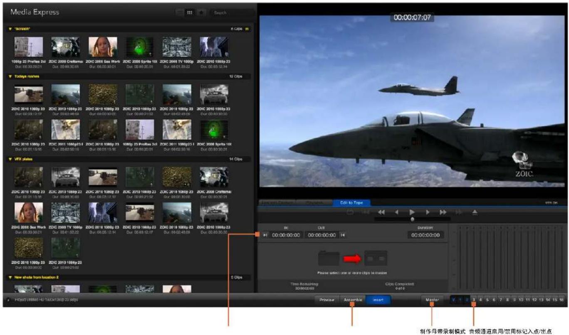Click the project settings icon in status bar

coord(9,300)
